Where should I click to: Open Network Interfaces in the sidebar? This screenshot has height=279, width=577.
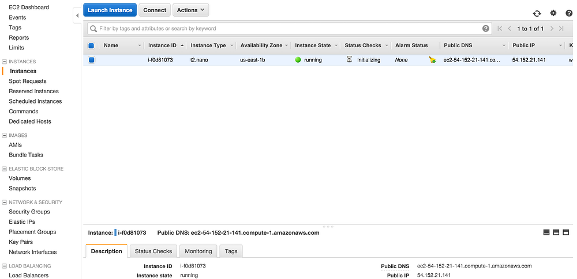tap(33, 252)
